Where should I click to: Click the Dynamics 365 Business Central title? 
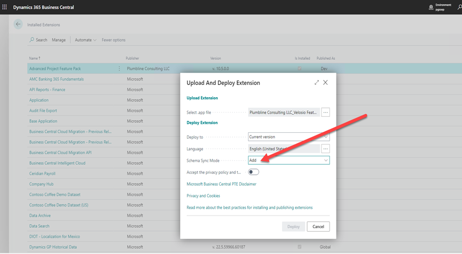click(x=44, y=7)
